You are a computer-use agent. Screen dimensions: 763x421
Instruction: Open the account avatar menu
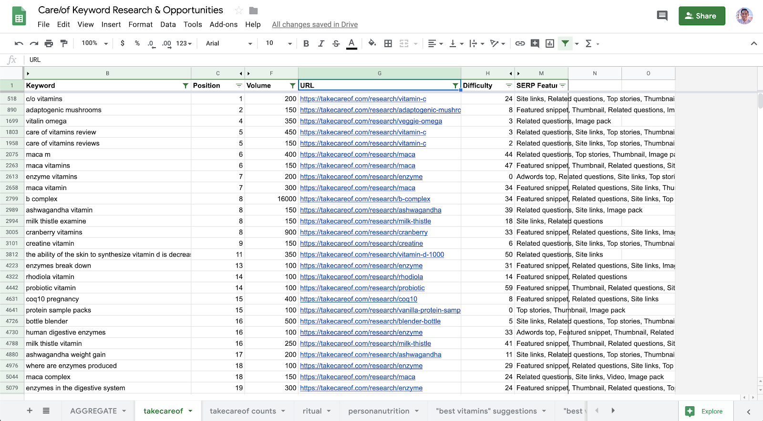point(744,16)
